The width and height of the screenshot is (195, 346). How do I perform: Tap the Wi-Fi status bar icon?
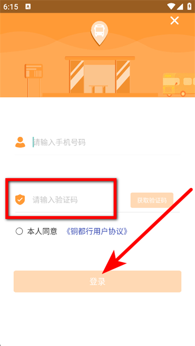pos(171,7)
